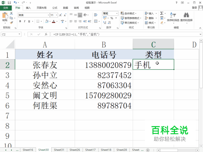Open the File tab
This screenshot has width=203, height=152.
6,8
